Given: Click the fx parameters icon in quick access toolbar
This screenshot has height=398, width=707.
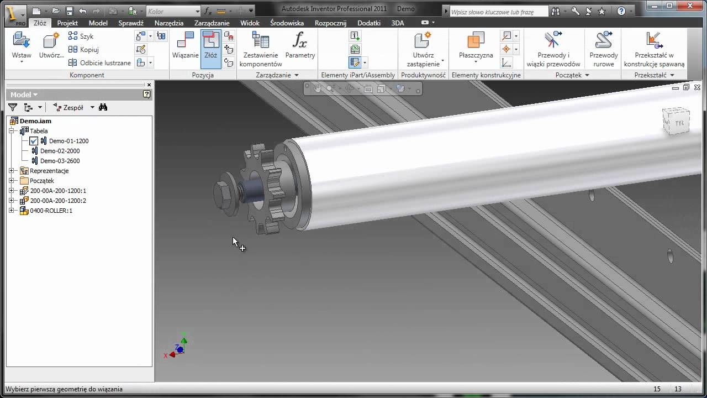Looking at the screenshot, I should pos(208,11).
